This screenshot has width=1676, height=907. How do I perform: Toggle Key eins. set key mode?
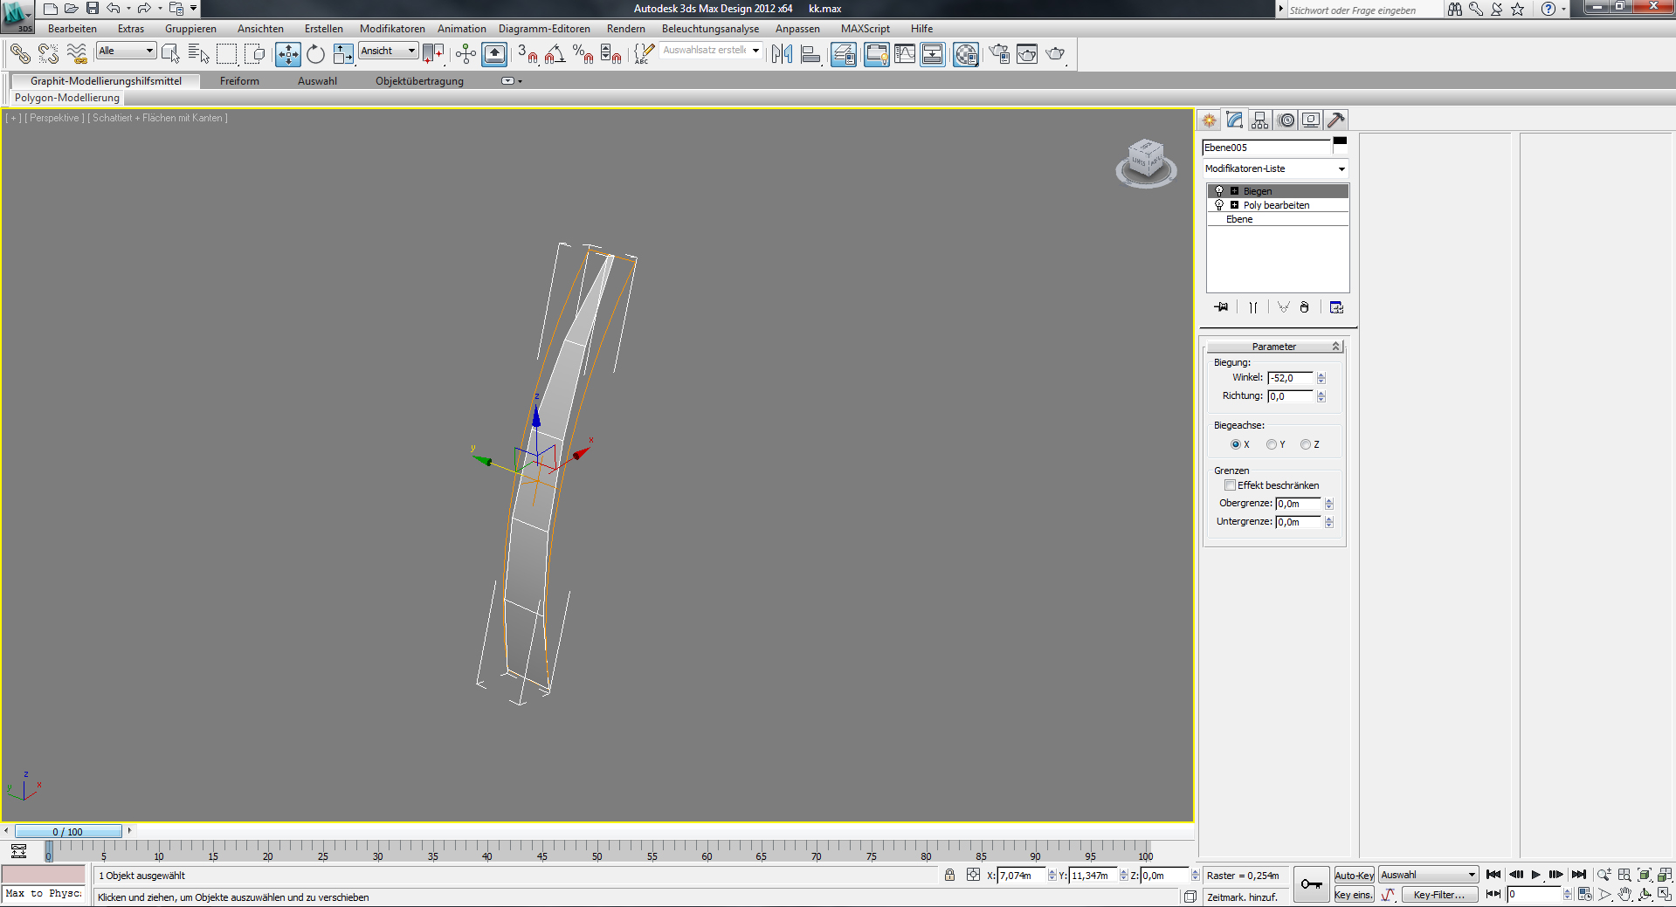click(x=1354, y=895)
